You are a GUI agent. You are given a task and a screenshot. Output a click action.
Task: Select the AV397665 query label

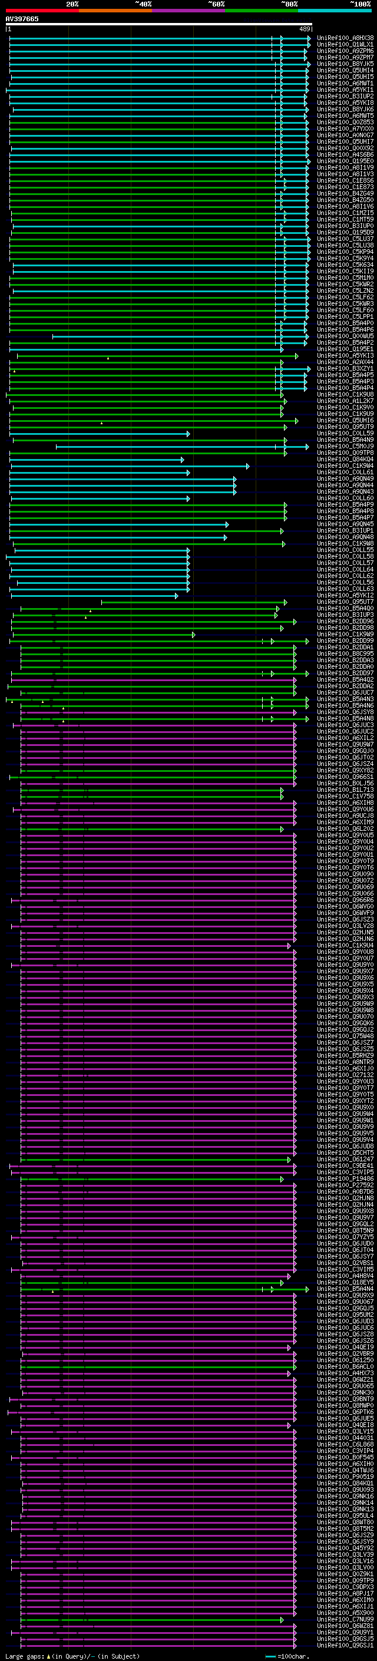click(22, 19)
